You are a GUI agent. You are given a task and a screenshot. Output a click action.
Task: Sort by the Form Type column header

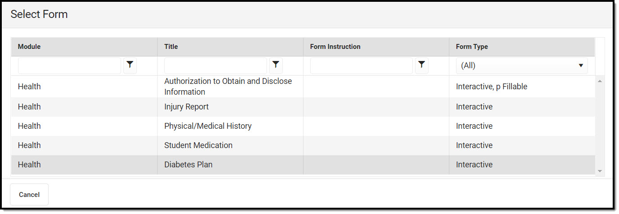pos(472,47)
